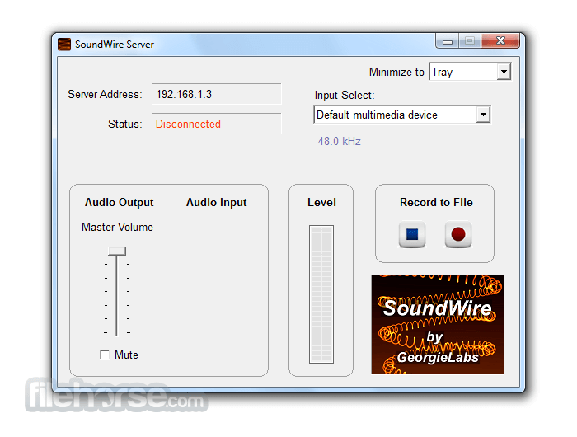The height and width of the screenshot is (437, 577).
Task: Click the SoundWire by GeorgieLabs logo
Action: pyautogui.click(x=437, y=325)
